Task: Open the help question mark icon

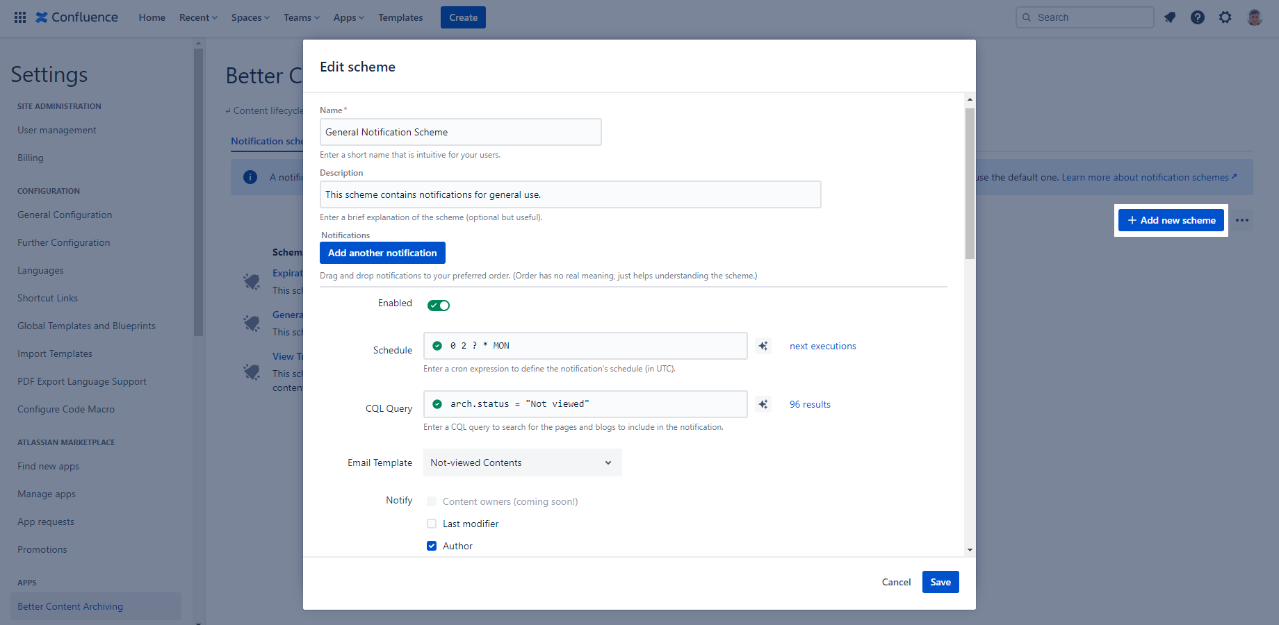Action: pyautogui.click(x=1198, y=17)
